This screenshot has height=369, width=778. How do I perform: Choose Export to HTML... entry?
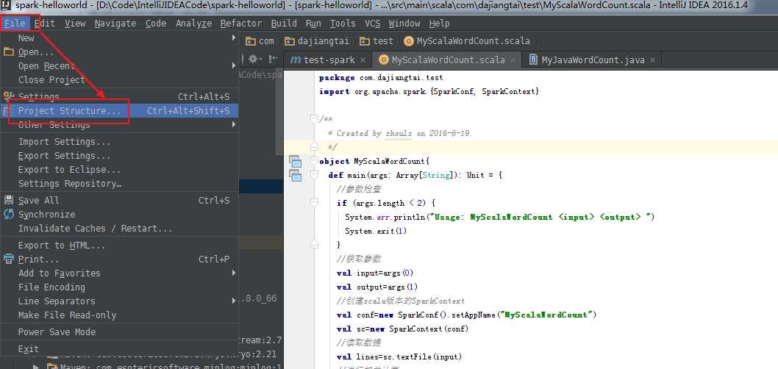coord(120,246)
